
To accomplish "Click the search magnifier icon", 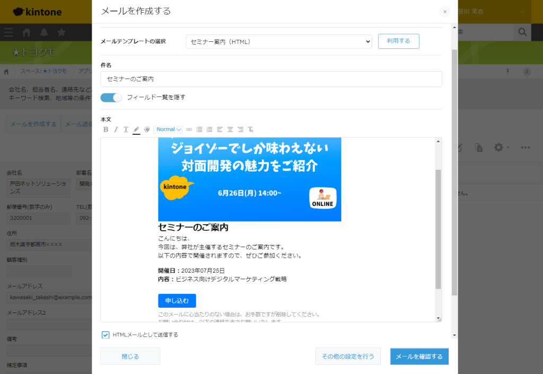I will [x=522, y=32].
